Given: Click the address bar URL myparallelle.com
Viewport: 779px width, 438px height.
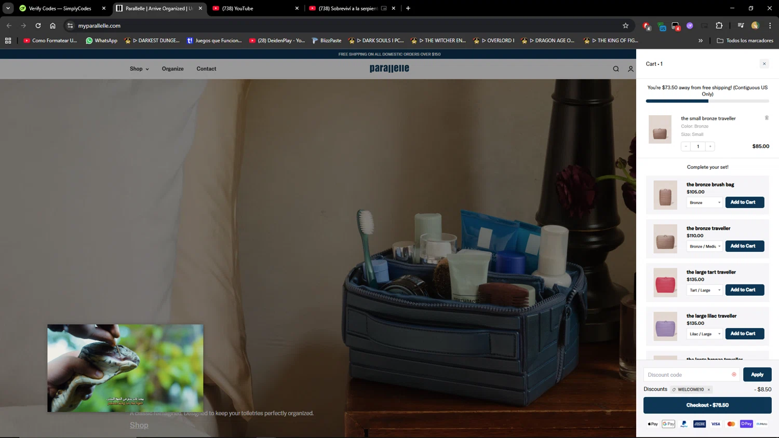Looking at the screenshot, I should click(x=99, y=25).
